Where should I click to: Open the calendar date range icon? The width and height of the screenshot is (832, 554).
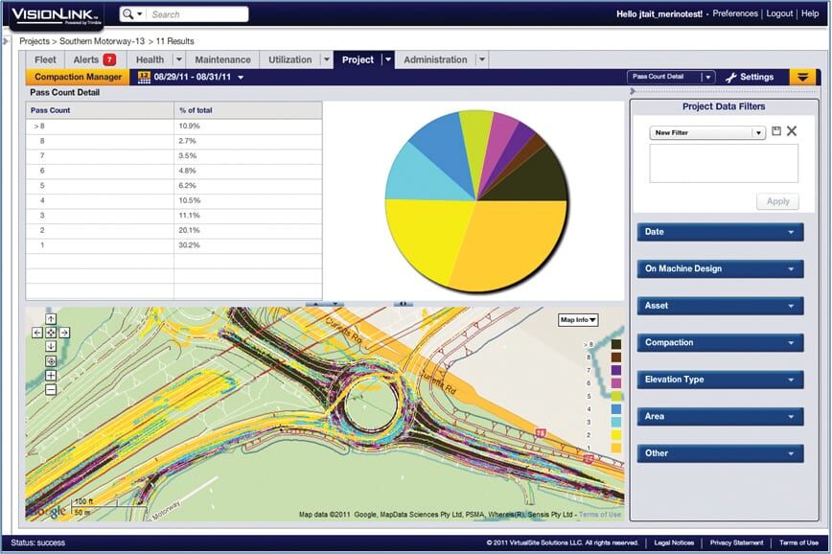[x=144, y=78]
